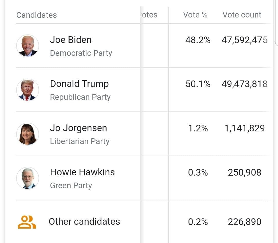Click the Vote count column header
Image resolution: width=278 pixels, height=243 pixels.
click(x=242, y=15)
